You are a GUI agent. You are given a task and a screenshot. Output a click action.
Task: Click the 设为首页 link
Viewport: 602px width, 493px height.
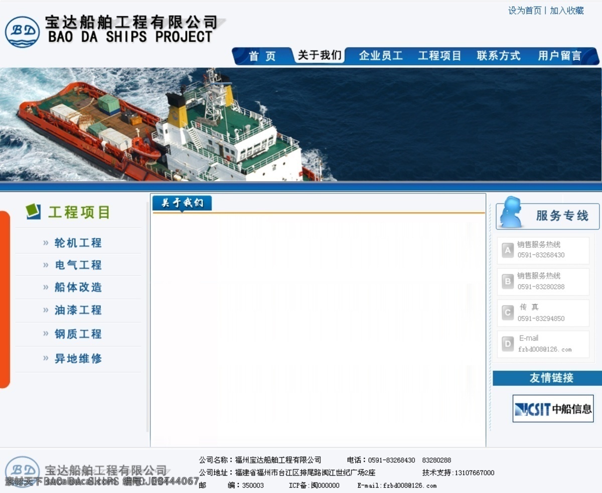[525, 11]
